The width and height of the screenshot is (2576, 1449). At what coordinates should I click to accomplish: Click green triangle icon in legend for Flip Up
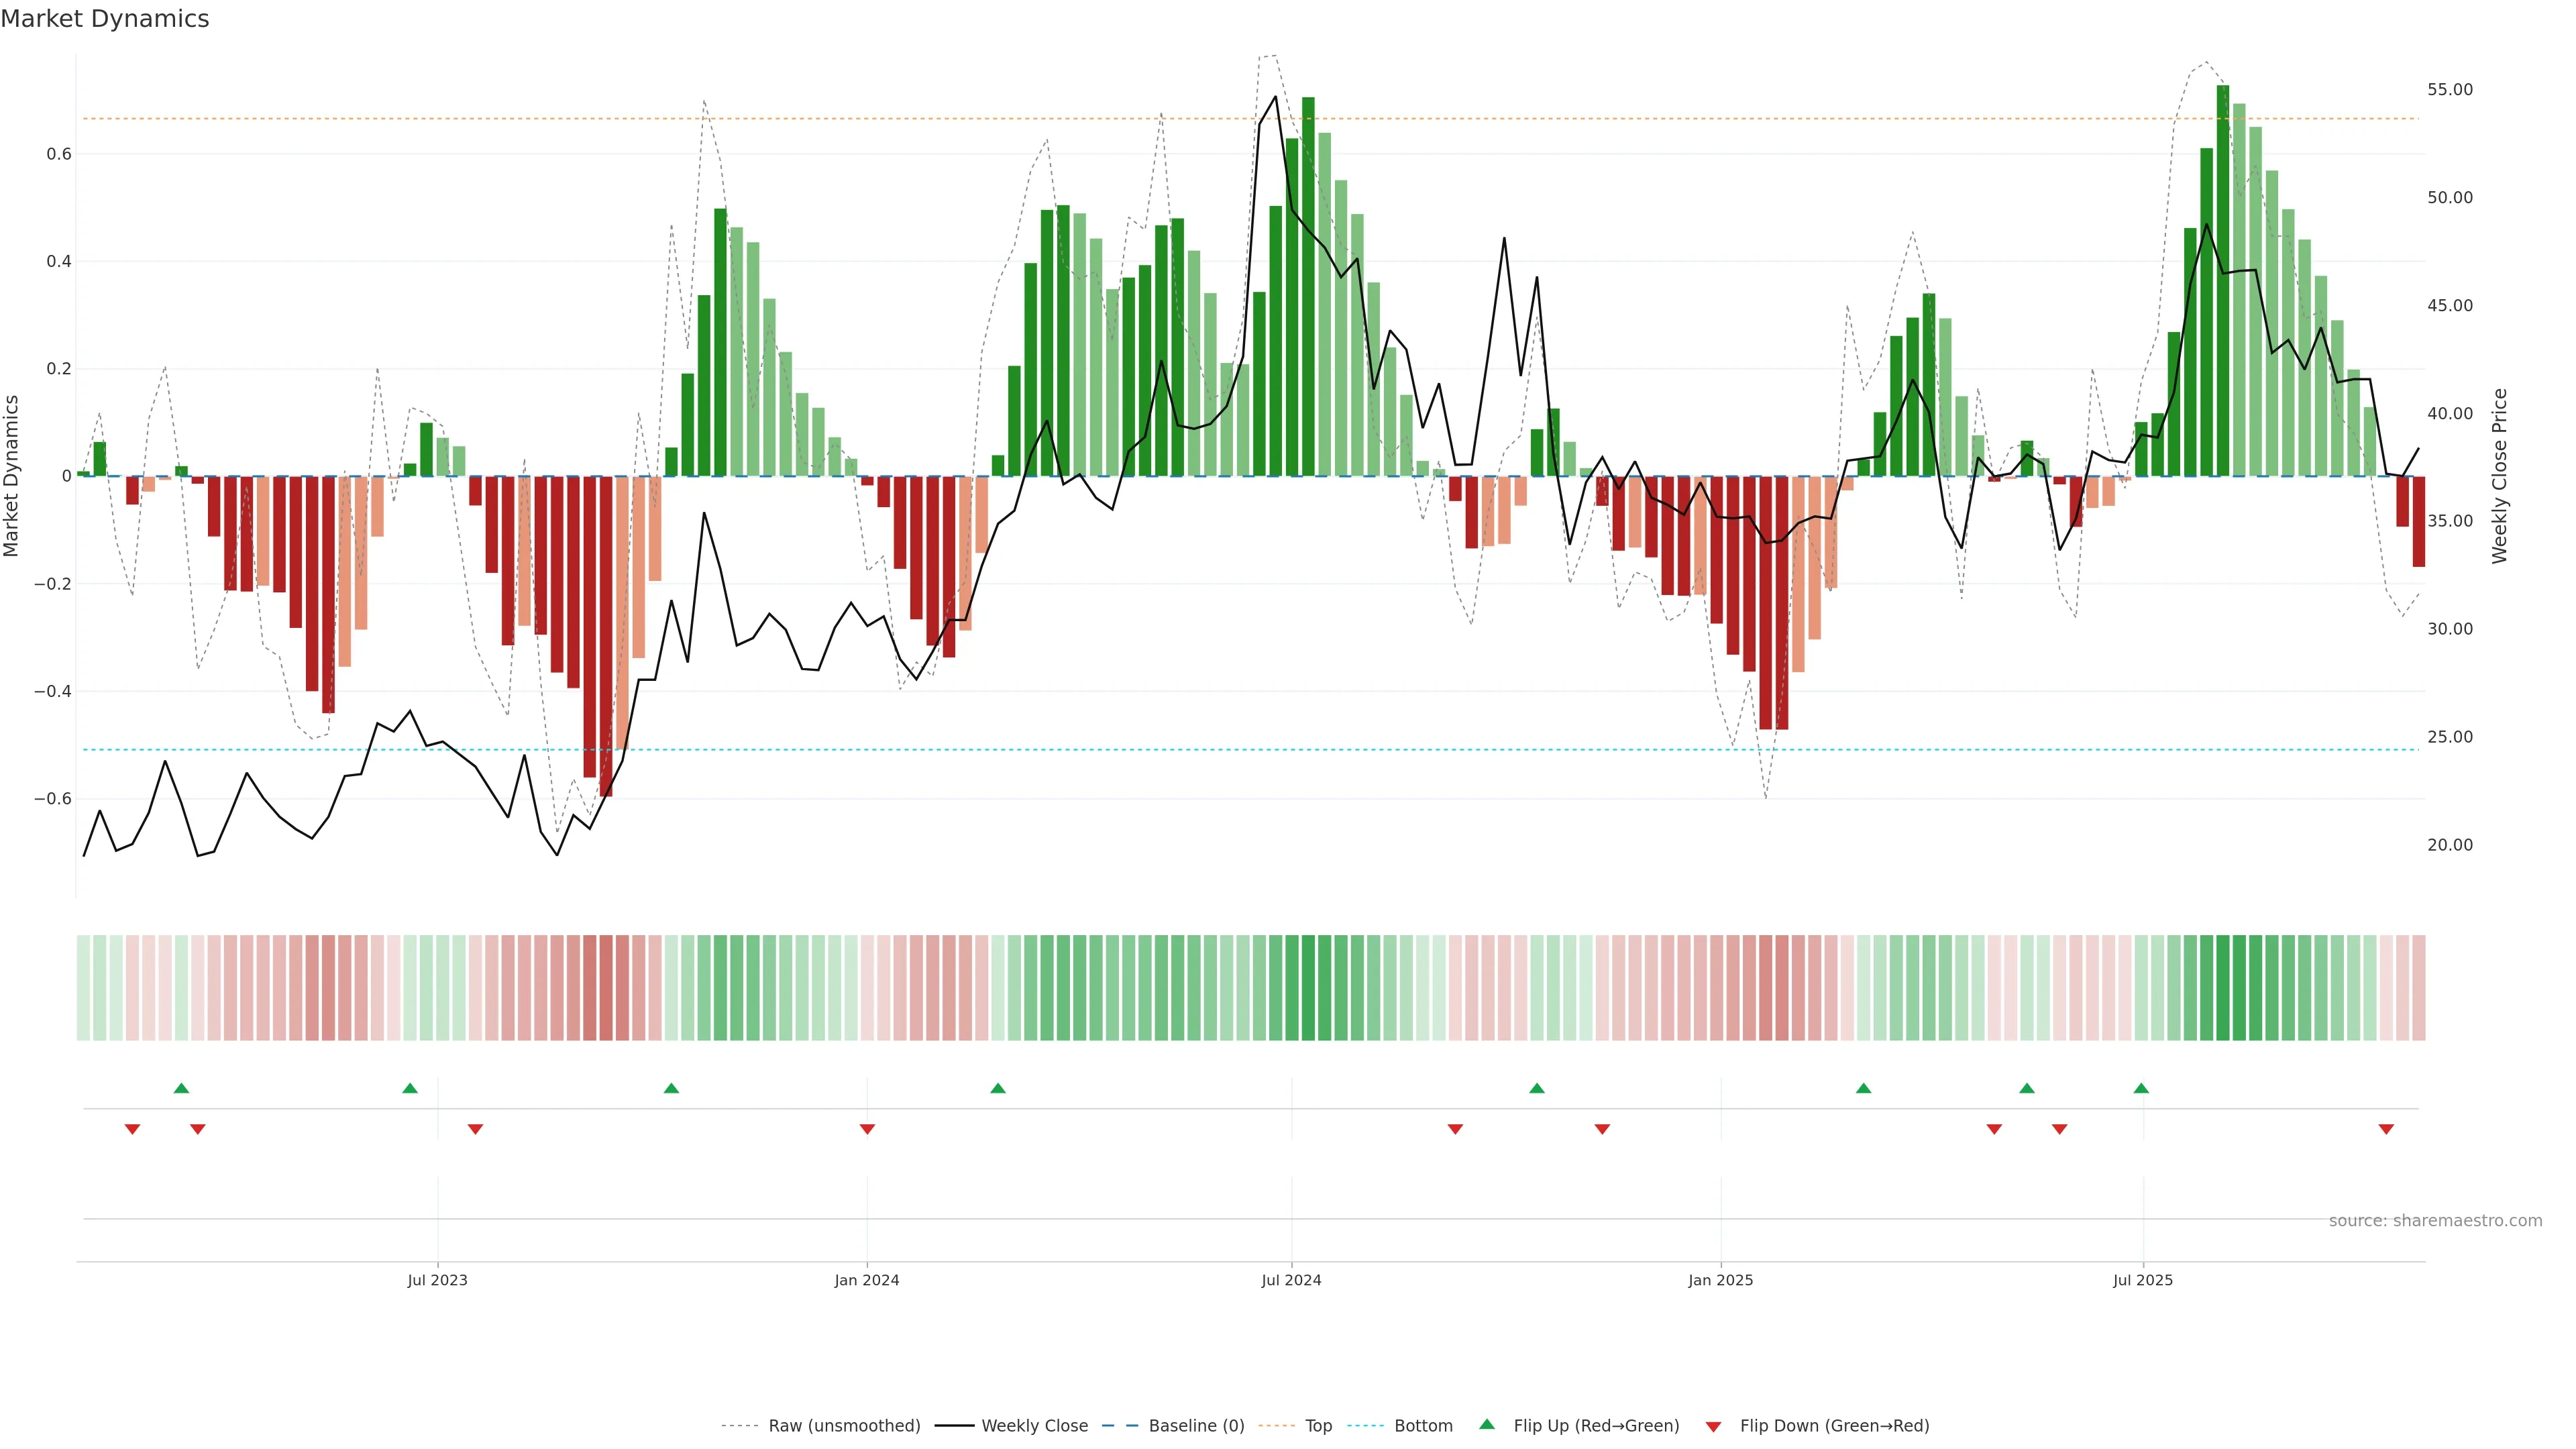pyautogui.click(x=1487, y=1424)
